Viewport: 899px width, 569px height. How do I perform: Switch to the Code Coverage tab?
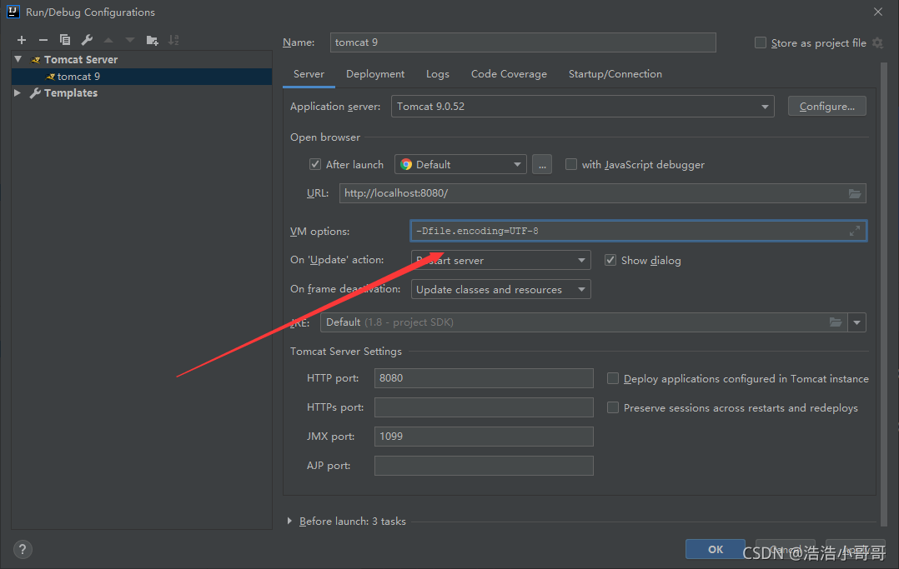tap(509, 74)
